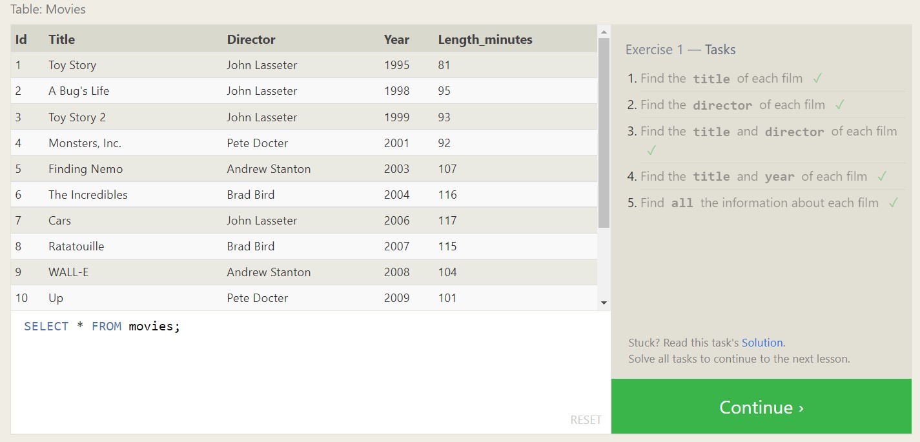
Task: Click the table scrollbar down arrow
Action: coord(604,303)
